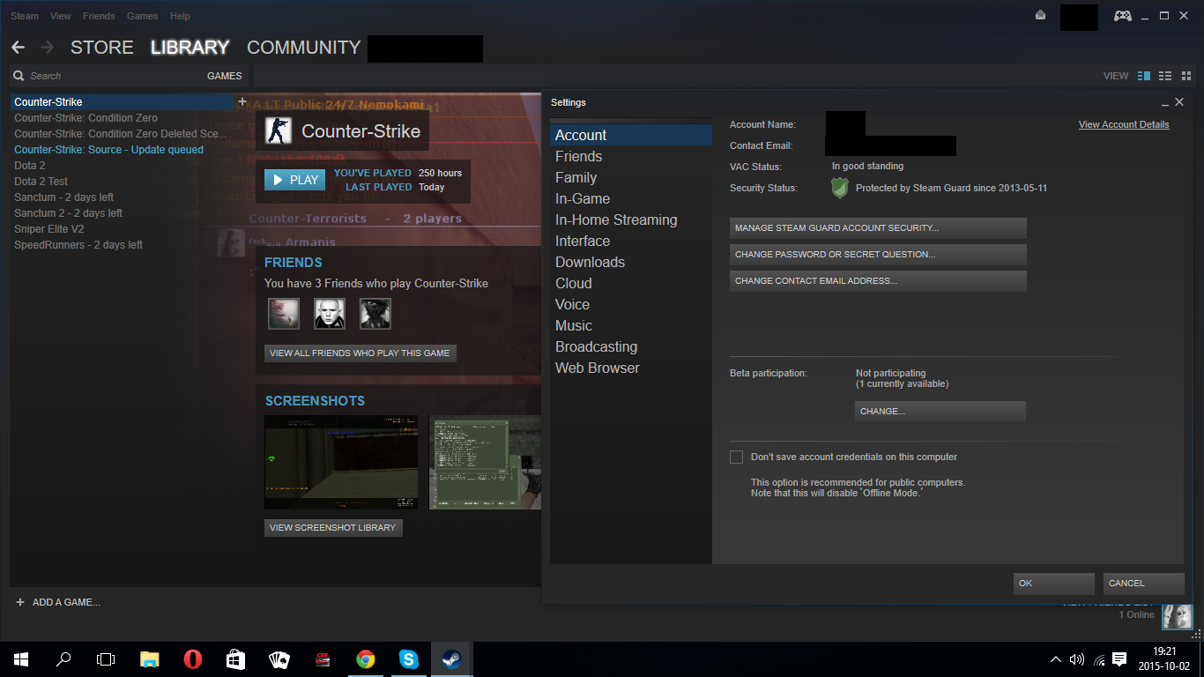Screen dimensions: 1204x677
Task: Open the View menu
Action: click(x=61, y=16)
